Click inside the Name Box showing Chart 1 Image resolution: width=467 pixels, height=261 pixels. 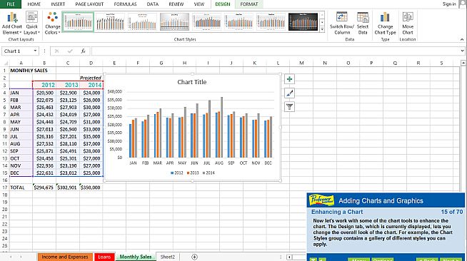coord(17,51)
